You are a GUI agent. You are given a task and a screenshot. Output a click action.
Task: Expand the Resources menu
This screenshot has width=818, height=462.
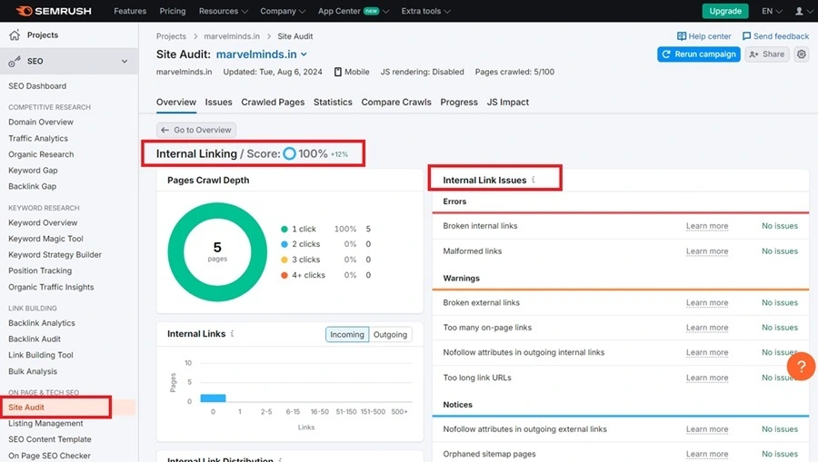(x=224, y=11)
